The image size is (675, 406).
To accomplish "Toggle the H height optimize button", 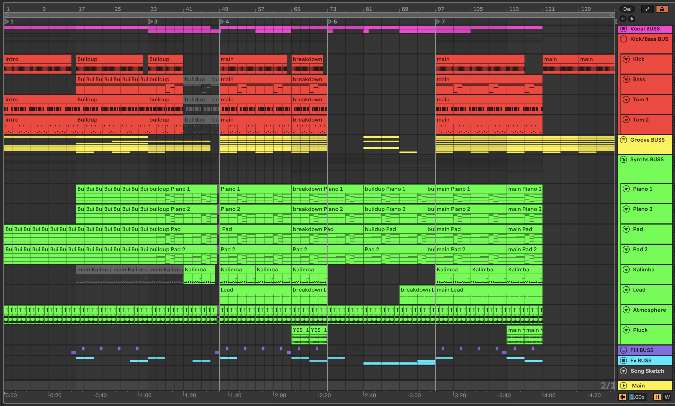I will [x=657, y=397].
